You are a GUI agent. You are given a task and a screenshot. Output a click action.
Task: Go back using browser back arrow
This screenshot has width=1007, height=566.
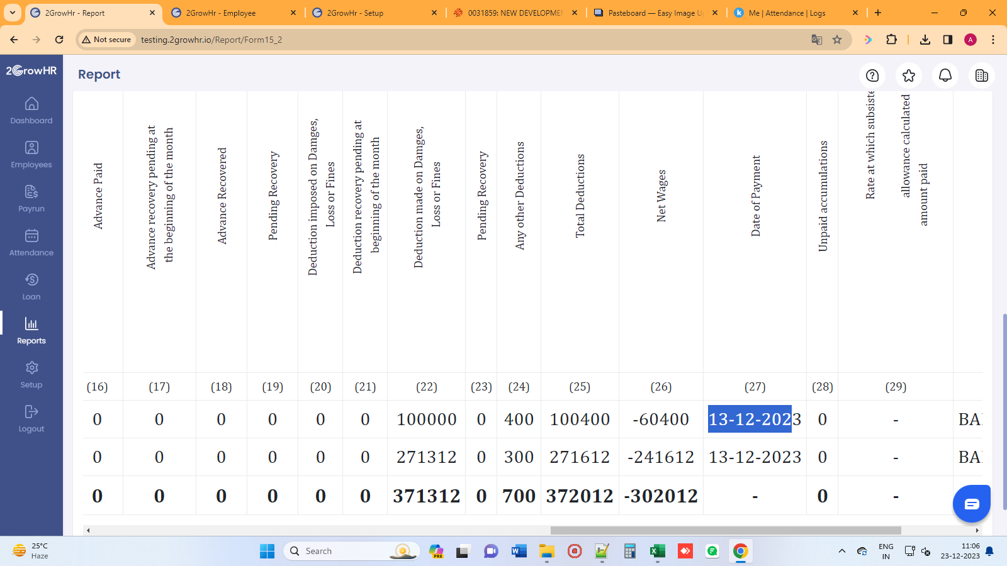tap(14, 40)
